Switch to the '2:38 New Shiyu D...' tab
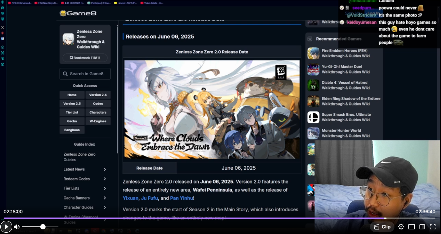Image resolution: width=441 pixels, height=234 pixels. tap(46, 3)
